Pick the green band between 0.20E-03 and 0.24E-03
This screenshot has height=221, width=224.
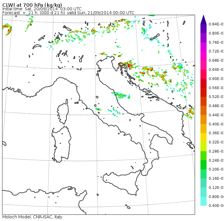(203, 165)
